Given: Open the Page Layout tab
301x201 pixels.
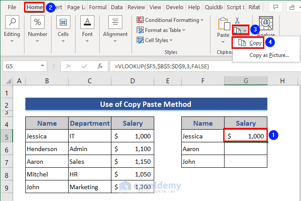Looking at the screenshot, I should click(76, 7).
